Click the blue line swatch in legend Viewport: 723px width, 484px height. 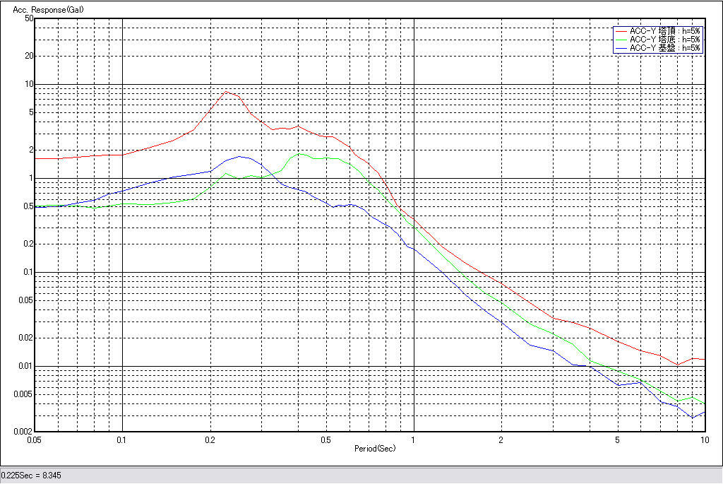click(621, 48)
